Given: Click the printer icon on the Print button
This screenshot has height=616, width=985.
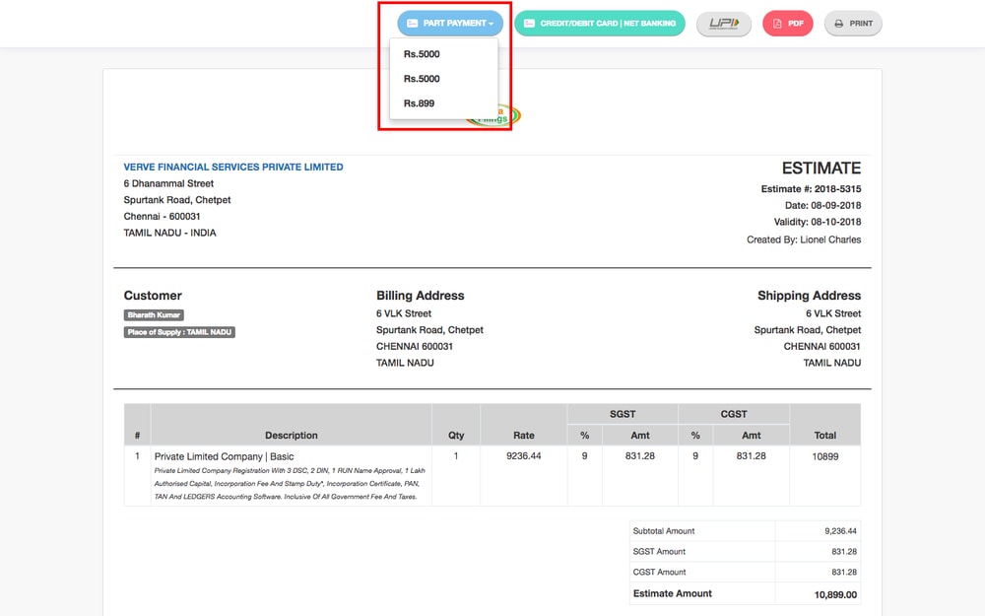Looking at the screenshot, I should click(x=837, y=23).
